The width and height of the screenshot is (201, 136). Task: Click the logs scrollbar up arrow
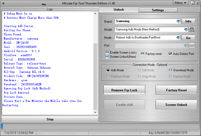coord(95,14)
